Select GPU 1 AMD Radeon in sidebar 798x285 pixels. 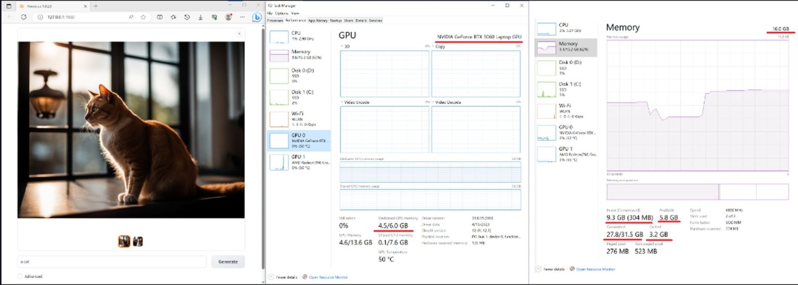coord(299,162)
